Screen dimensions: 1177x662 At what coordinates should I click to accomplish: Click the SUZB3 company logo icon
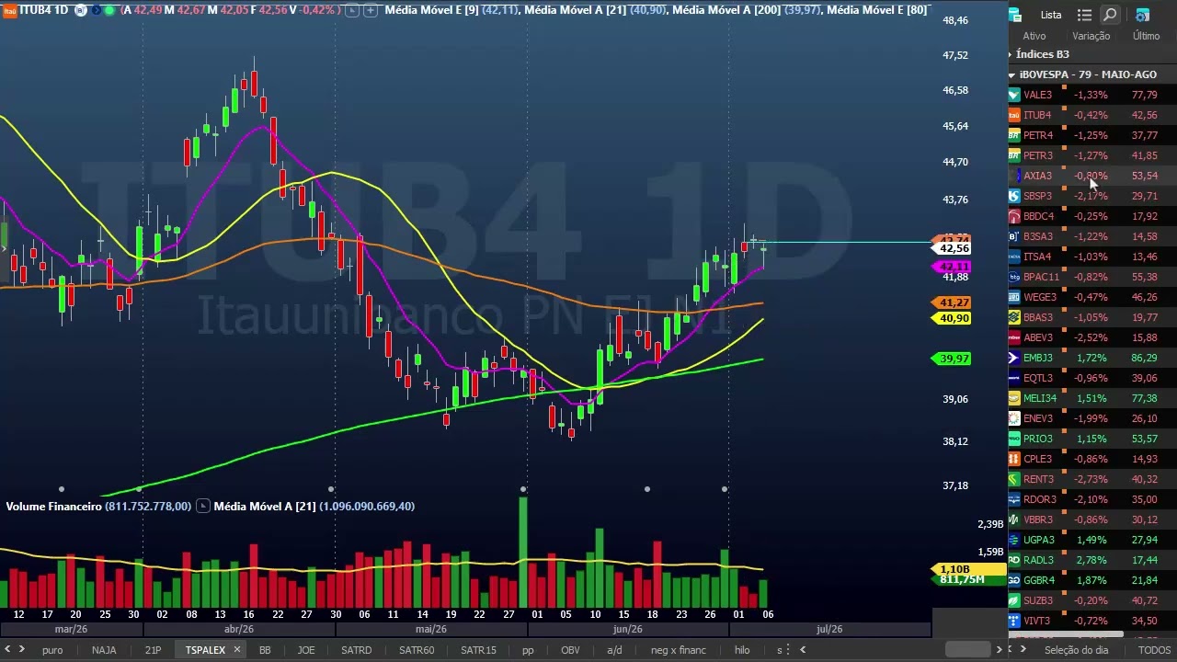pyautogui.click(x=1014, y=600)
